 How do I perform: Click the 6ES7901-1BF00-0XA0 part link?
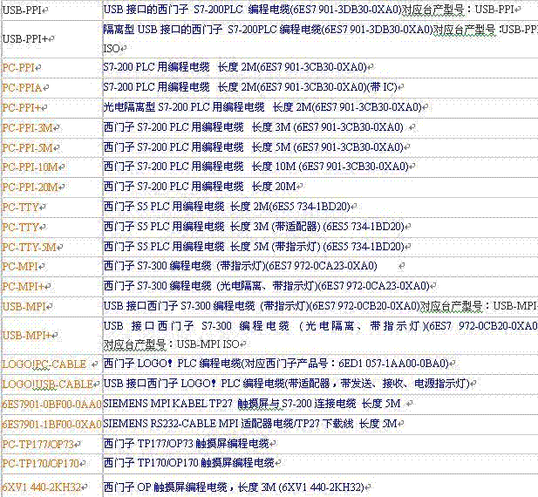pyautogui.click(x=51, y=424)
